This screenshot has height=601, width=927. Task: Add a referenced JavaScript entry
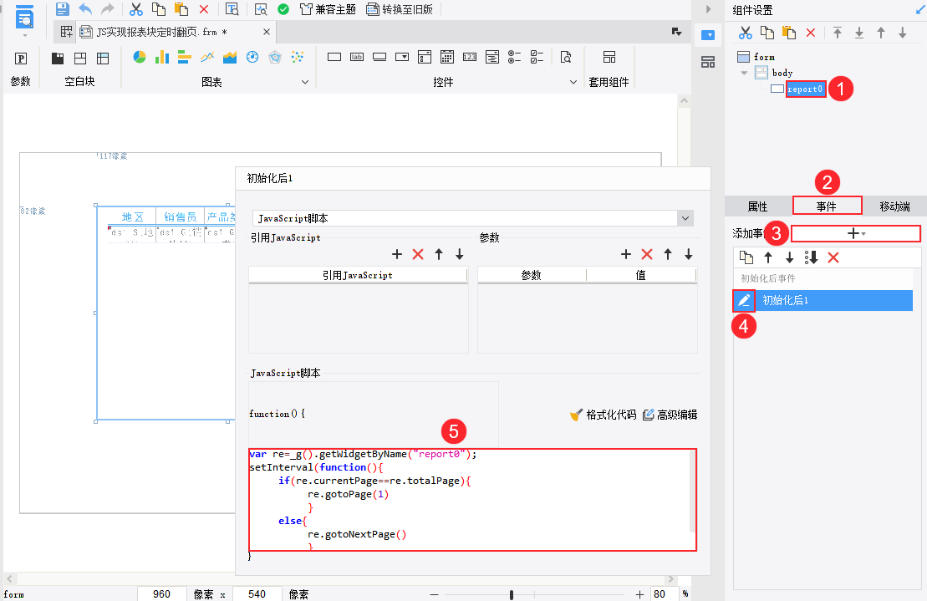click(x=397, y=254)
